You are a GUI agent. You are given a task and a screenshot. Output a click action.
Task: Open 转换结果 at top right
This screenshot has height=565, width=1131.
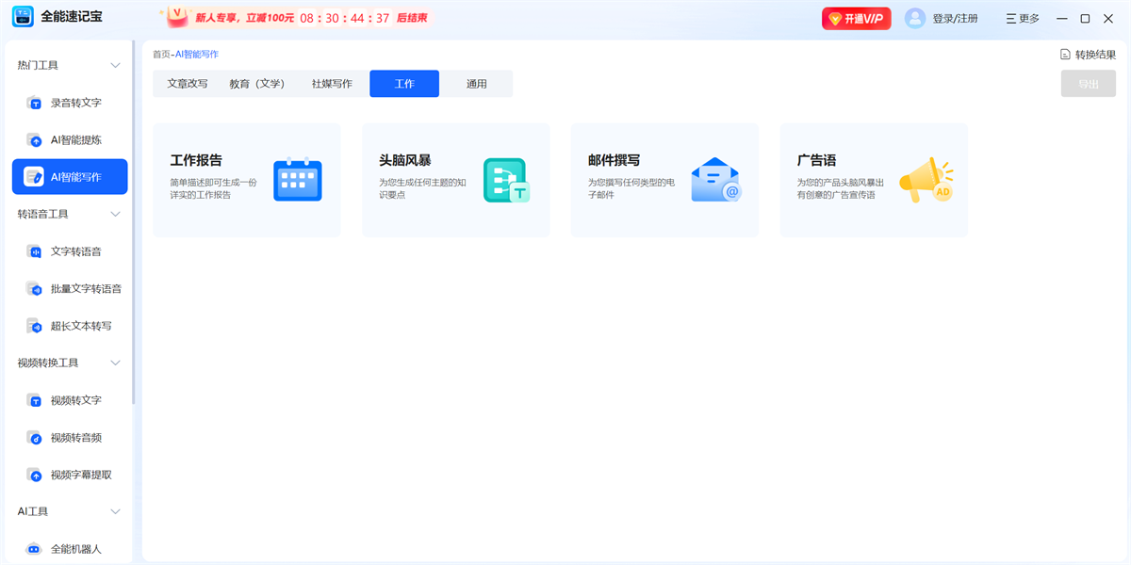tap(1088, 55)
